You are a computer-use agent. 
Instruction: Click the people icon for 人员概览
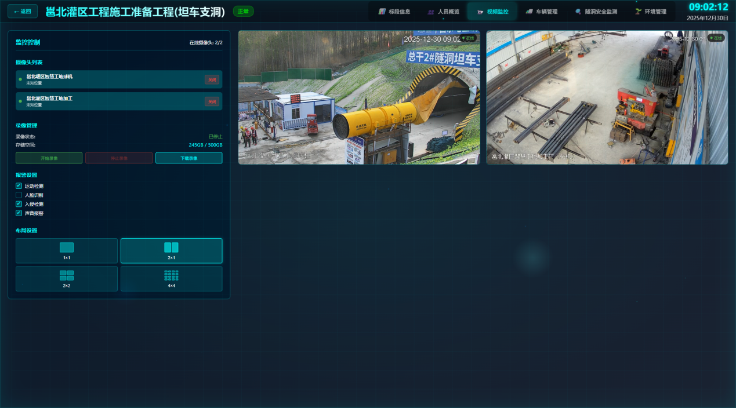pyautogui.click(x=431, y=12)
